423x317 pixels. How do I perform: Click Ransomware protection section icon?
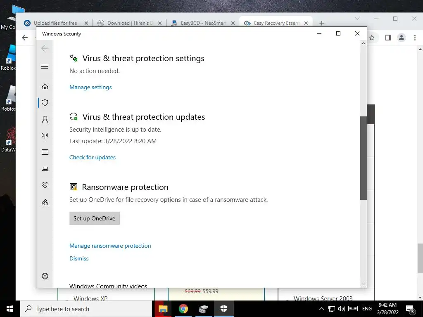point(74,187)
